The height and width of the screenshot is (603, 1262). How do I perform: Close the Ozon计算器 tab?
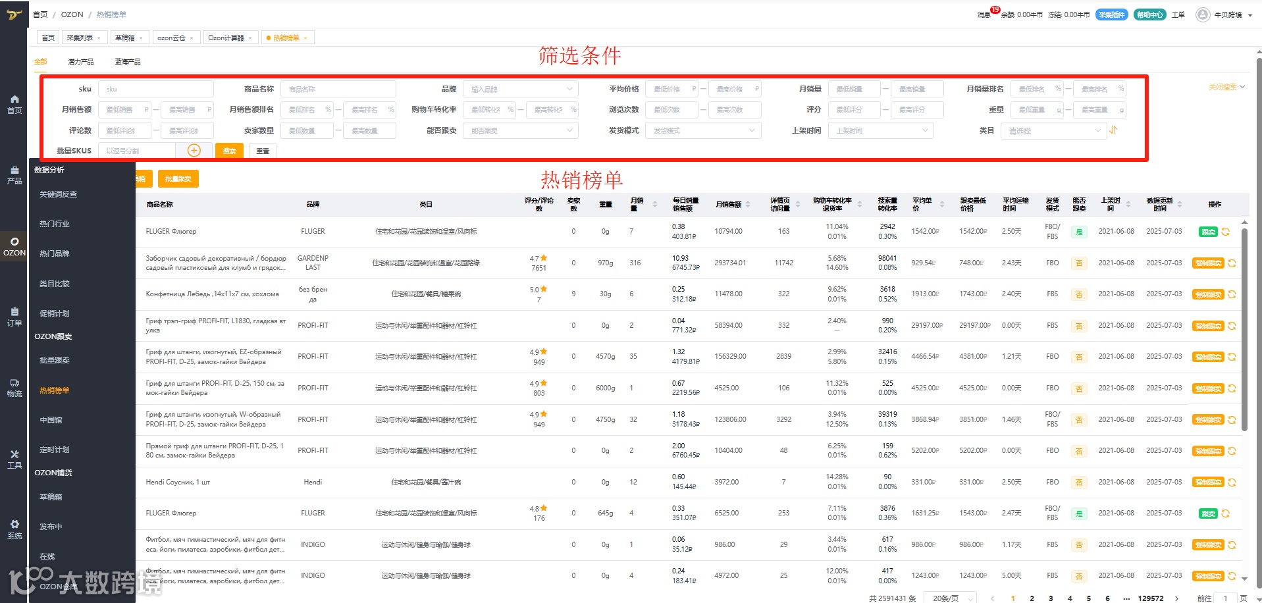click(x=250, y=38)
